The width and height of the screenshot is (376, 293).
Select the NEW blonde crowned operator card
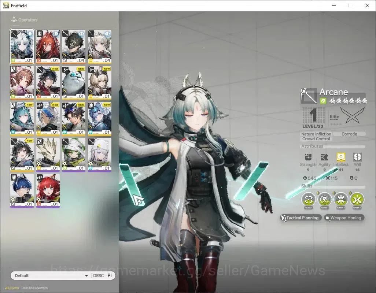pos(100,83)
